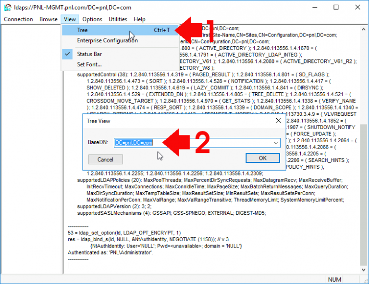Open the Connection menu
The width and height of the screenshot is (369, 284).
[x=18, y=19]
